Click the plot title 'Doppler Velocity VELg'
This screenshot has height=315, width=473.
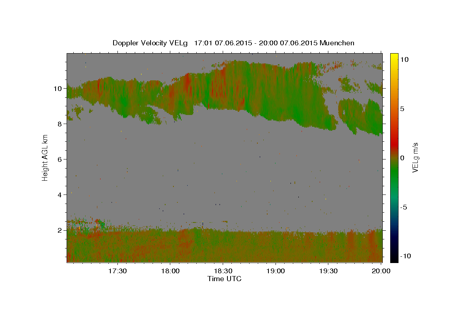coord(150,43)
